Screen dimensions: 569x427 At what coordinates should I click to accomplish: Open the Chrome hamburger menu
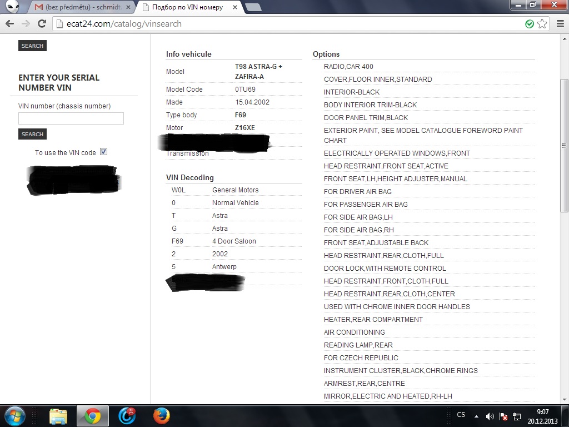(559, 24)
